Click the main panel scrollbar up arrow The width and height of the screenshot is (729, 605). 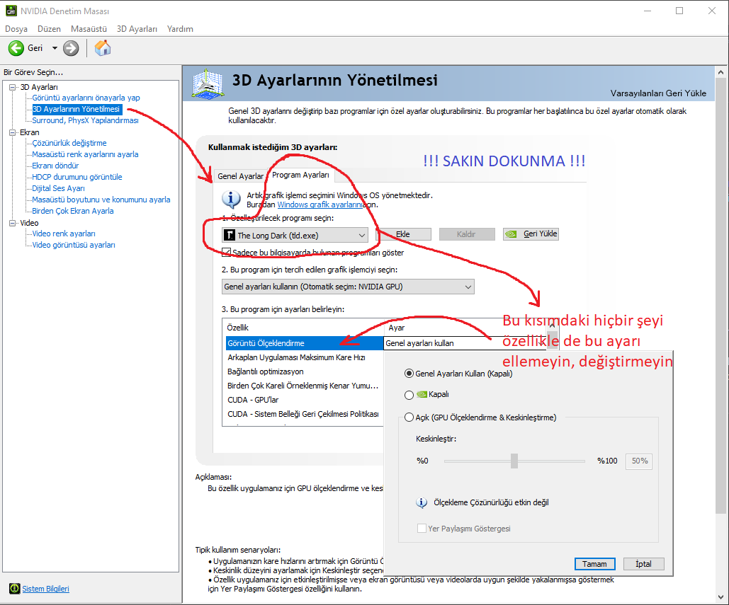click(x=720, y=72)
